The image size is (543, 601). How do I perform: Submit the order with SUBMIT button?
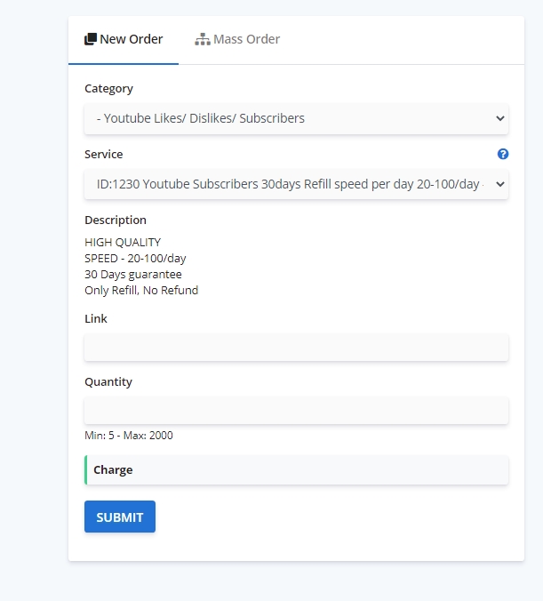(x=120, y=517)
